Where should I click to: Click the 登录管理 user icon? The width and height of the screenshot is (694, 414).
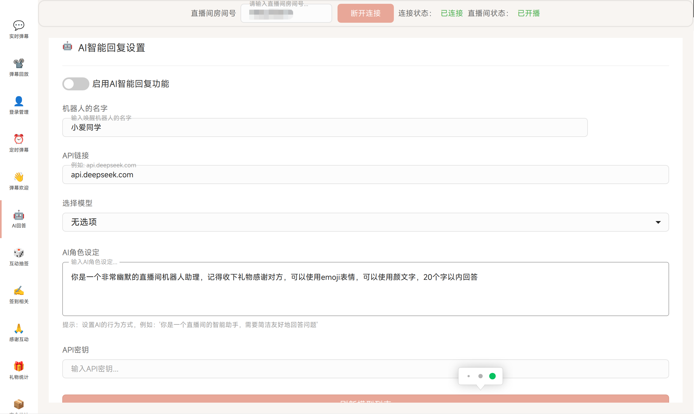pos(19,101)
